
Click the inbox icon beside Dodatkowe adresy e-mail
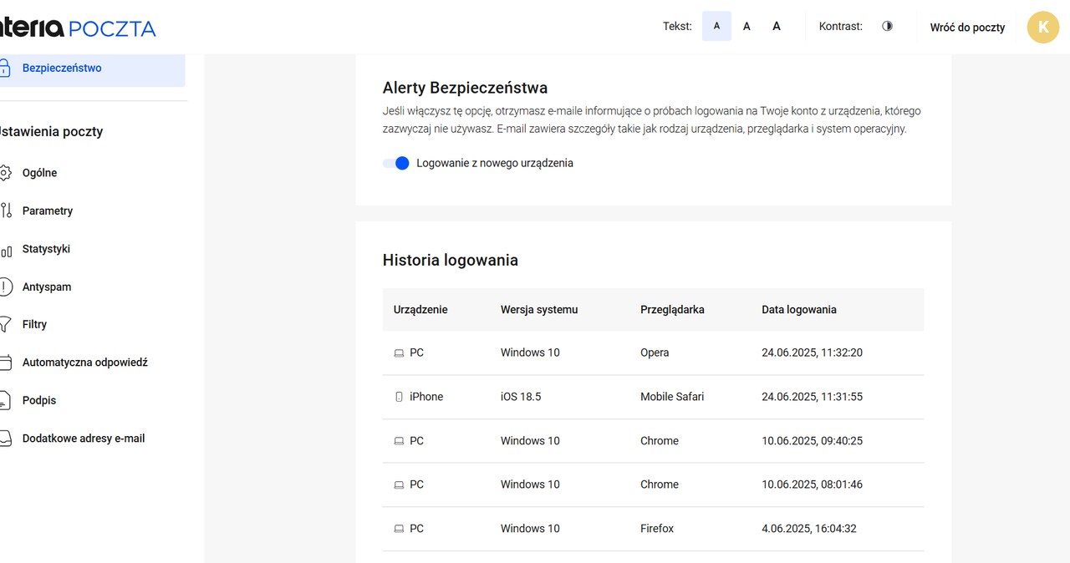pyautogui.click(x=5, y=439)
